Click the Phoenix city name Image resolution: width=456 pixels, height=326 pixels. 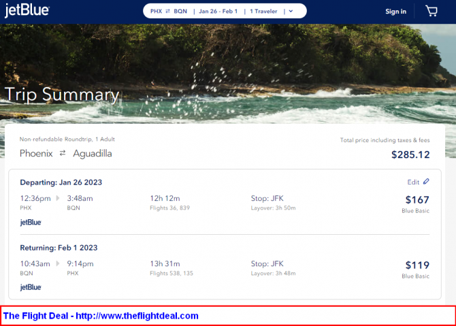coord(36,153)
